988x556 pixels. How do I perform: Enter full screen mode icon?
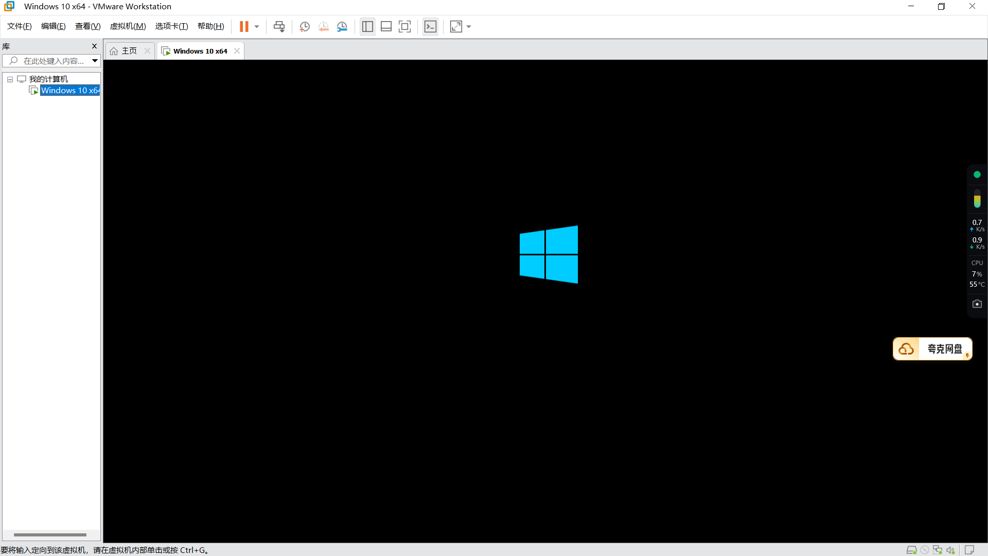click(405, 27)
